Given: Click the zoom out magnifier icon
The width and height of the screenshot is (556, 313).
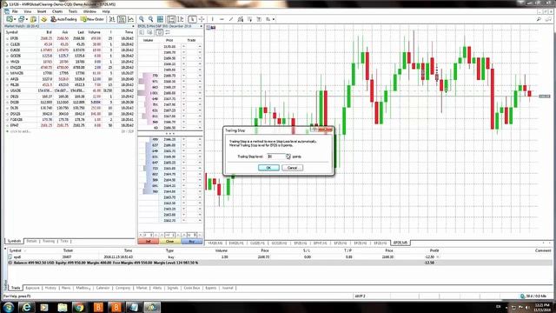Looking at the screenshot, I should 150,19.
